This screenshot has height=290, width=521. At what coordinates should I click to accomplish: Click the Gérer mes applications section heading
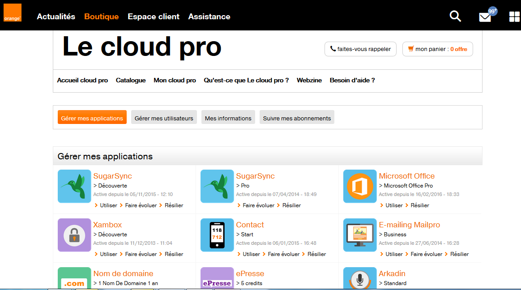click(x=105, y=157)
